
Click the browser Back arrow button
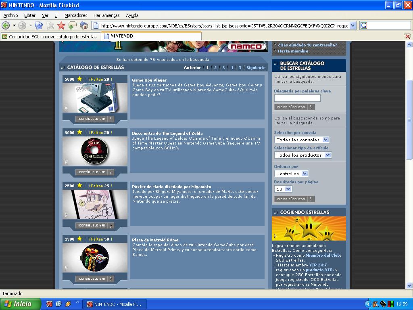pos(6,25)
